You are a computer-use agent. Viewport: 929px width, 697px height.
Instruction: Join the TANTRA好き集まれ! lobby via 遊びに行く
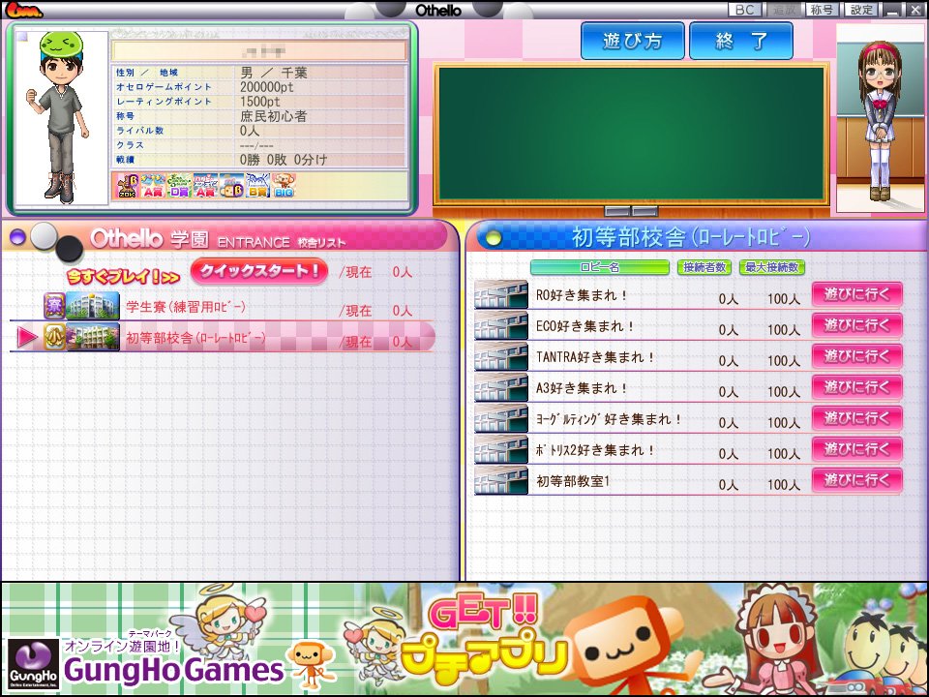click(856, 356)
